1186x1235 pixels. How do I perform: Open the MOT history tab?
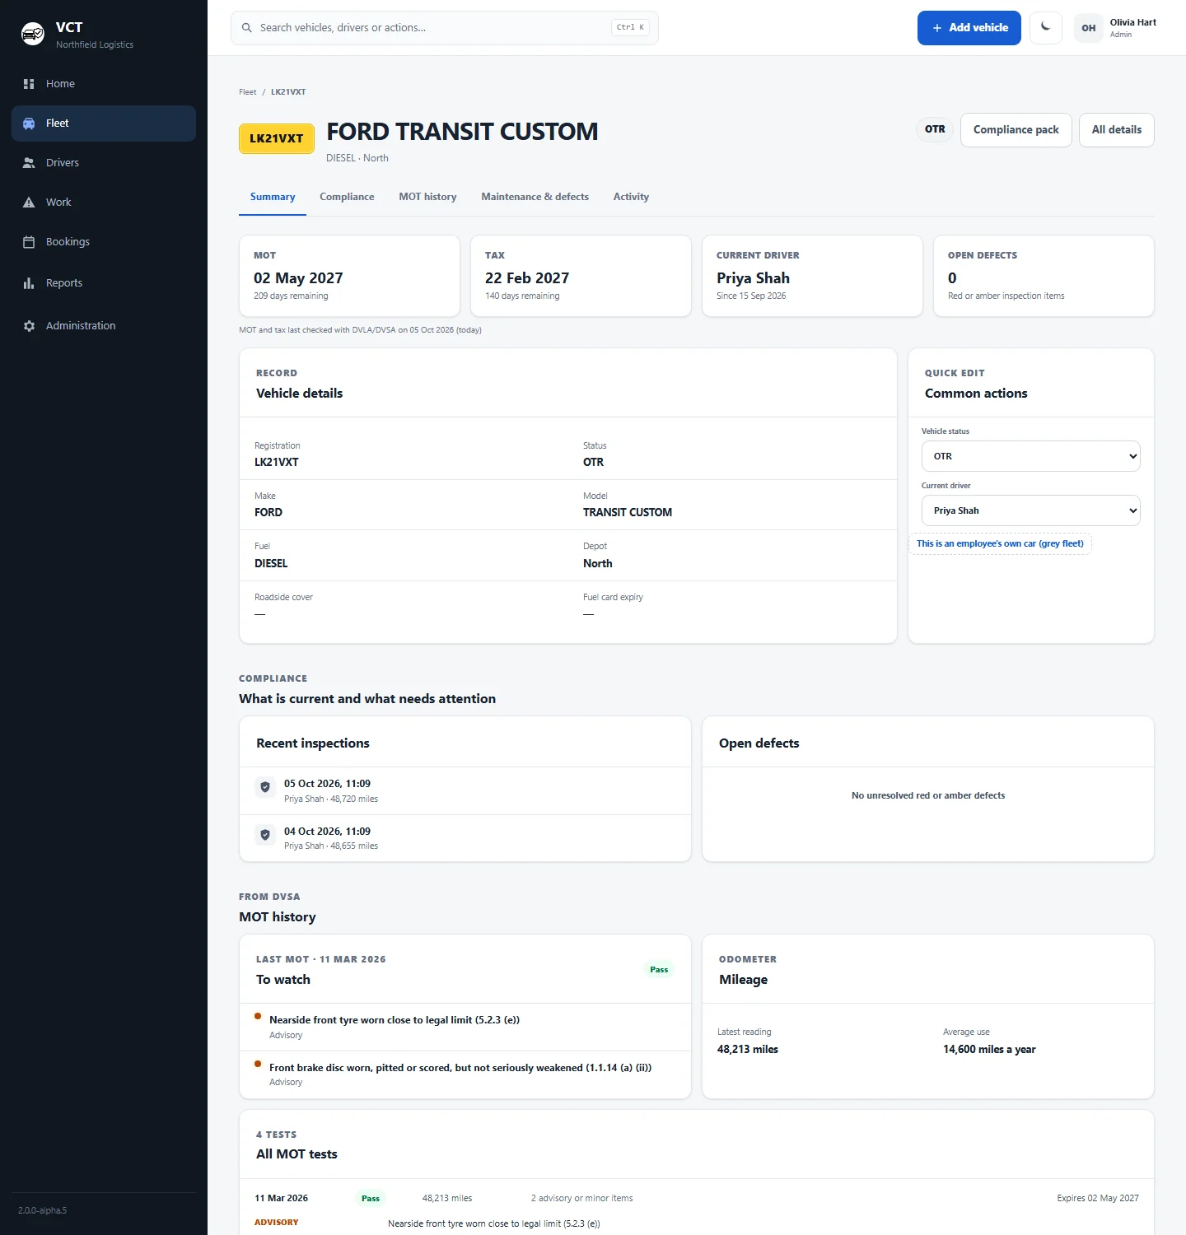[427, 198]
